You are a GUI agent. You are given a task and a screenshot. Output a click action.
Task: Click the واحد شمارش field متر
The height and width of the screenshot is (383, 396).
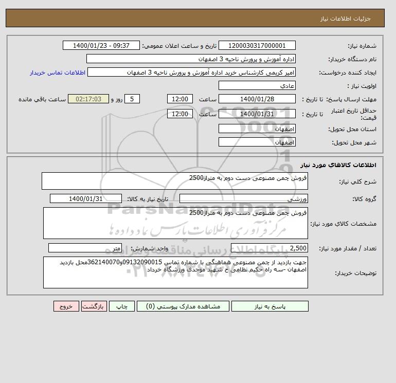point(85,248)
